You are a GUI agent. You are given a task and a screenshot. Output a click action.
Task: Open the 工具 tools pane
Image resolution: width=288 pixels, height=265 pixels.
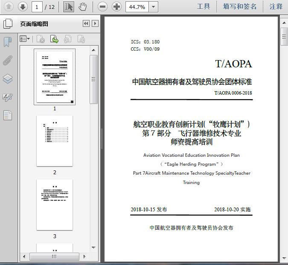pos(204,6)
